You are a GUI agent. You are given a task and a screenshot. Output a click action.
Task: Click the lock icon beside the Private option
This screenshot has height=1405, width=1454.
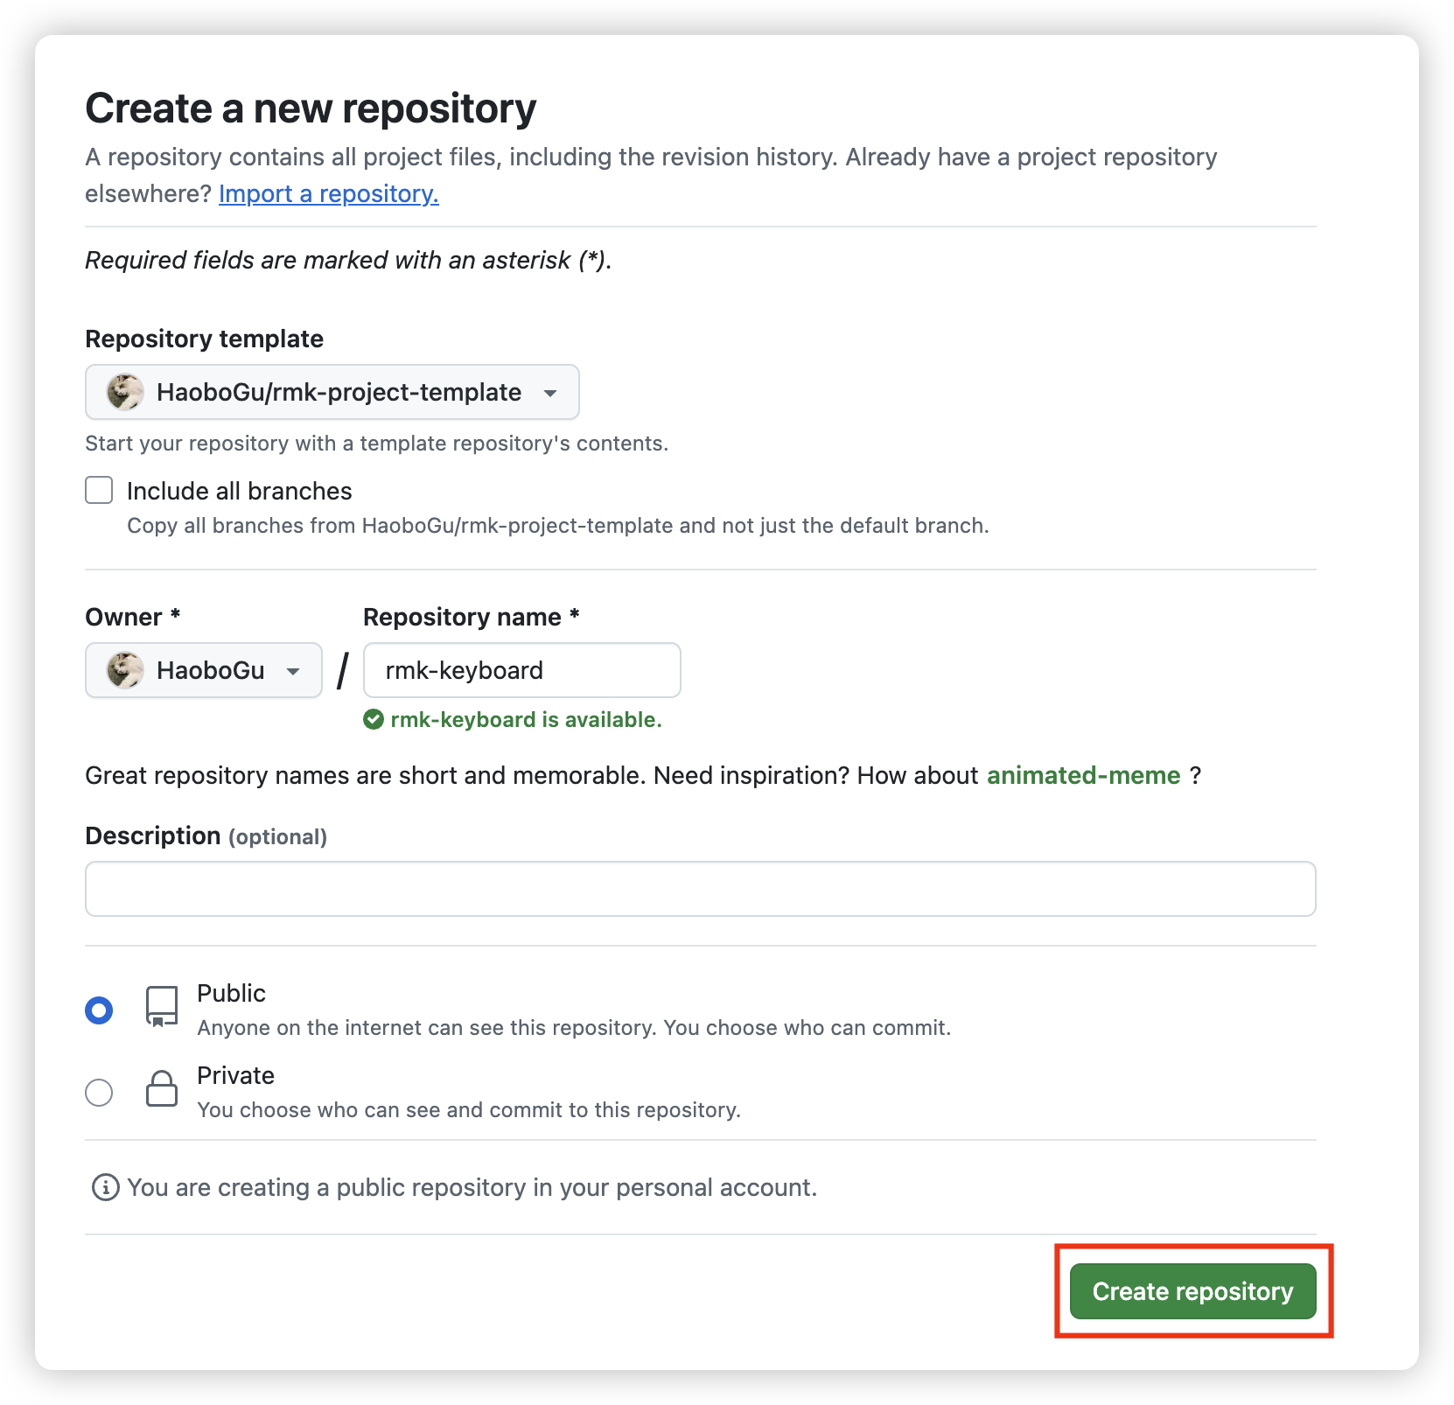click(161, 1089)
